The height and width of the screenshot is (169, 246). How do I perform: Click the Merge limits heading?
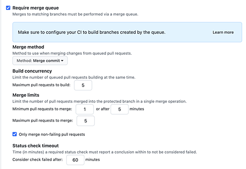[26, 95]
